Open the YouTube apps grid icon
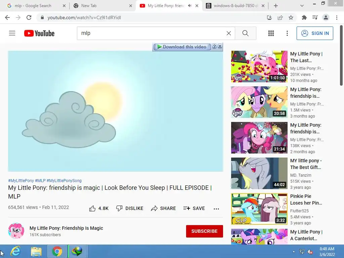 pyautogui.click(x=271, y=33)
